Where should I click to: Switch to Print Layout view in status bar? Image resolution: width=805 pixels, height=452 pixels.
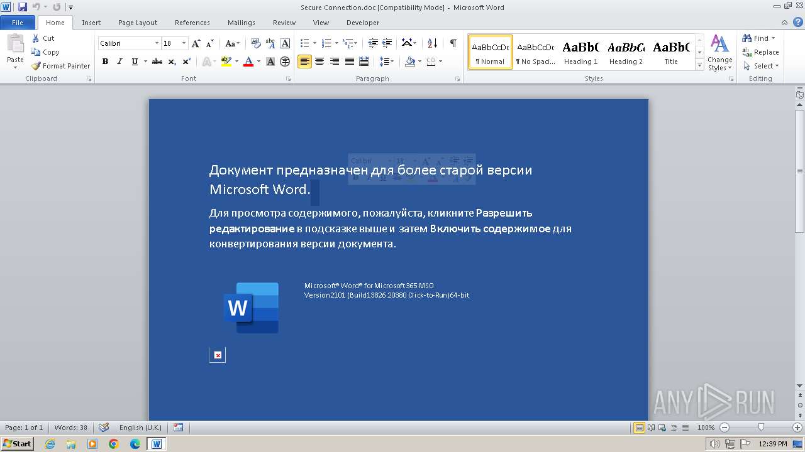point(639,428)
